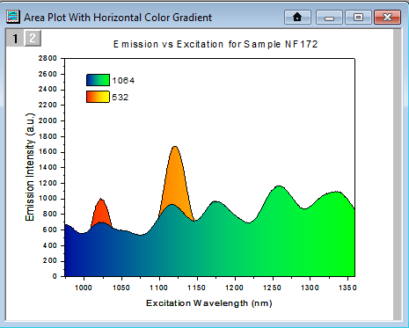Close the Area Plot graph window
409x328 pixels.
[387, 17]
